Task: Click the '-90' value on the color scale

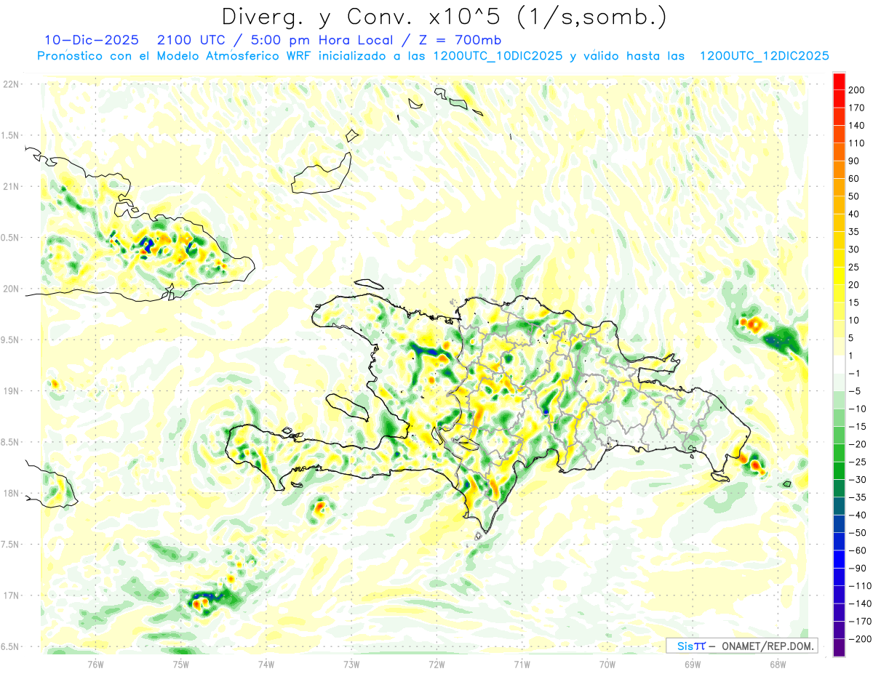Action: pyautogui.click(x=856, y=569)
